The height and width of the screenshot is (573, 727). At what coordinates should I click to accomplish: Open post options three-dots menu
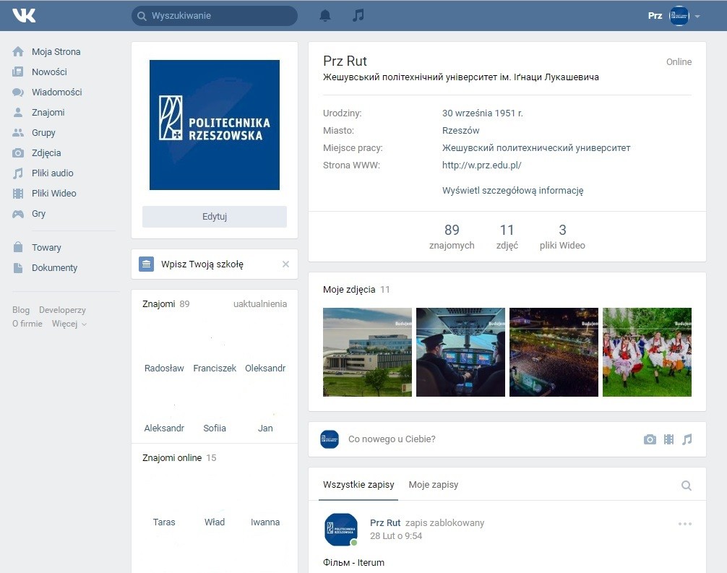(684, 524)
